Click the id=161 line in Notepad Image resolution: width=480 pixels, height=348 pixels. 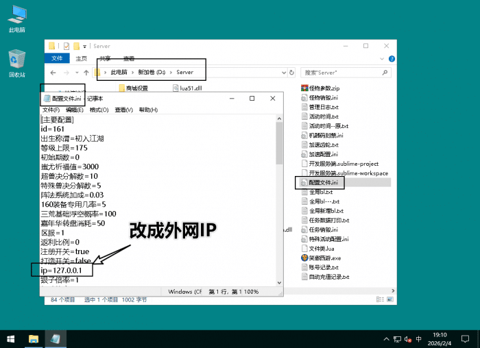coord(53,129)
